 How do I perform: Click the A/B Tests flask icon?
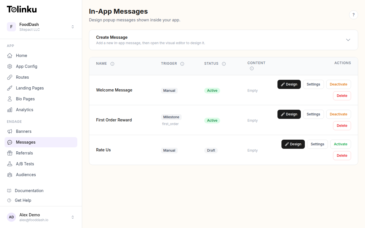[10, 164]
